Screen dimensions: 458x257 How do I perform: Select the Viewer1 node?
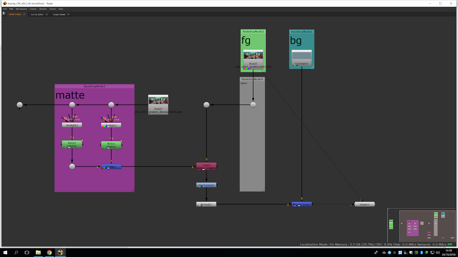(x=364, y=204)
